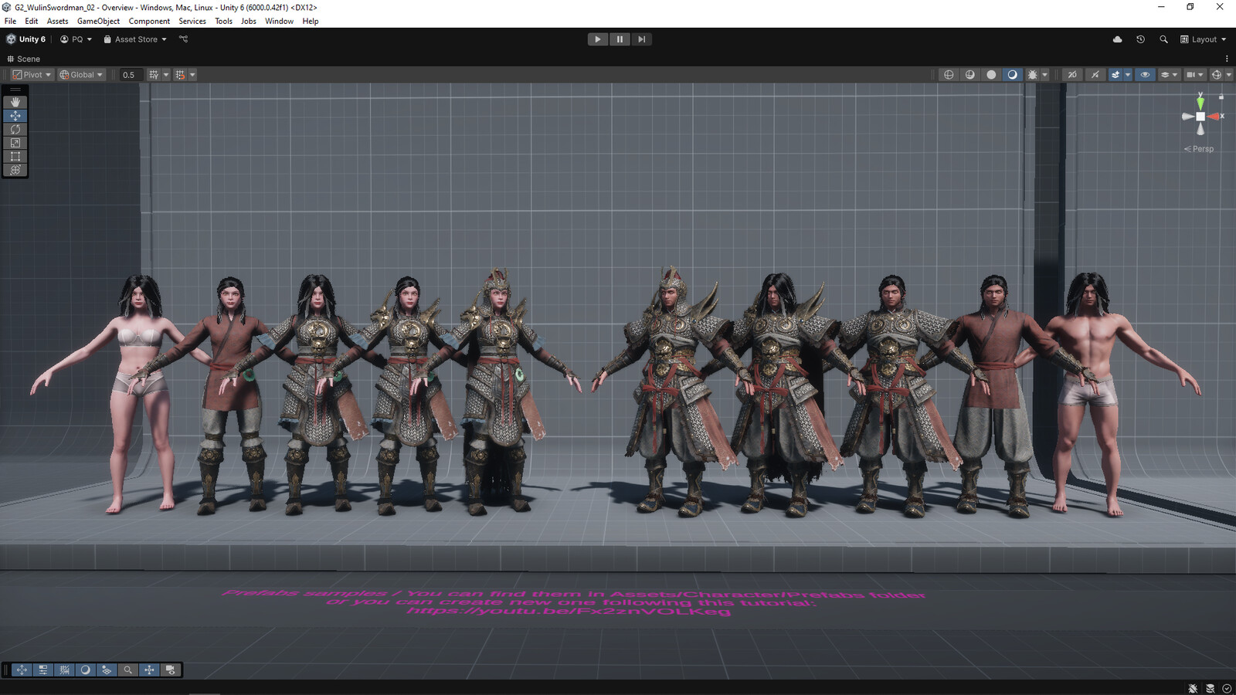1236x695 pixels.
Task: Open the debug draw mode bug icon
Action: tap(1032, 75)
